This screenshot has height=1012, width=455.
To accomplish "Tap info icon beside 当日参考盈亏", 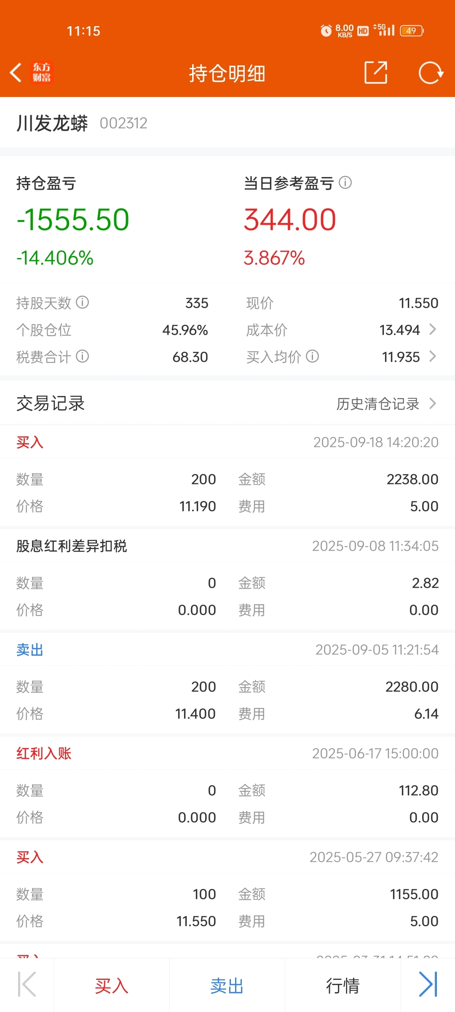I will pos(345,183).
